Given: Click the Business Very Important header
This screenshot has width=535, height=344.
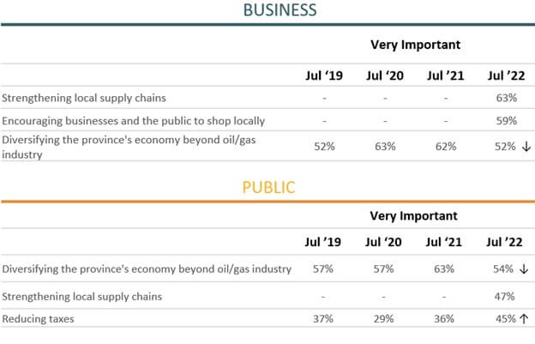Looking at the screenshot, I should pyautogui.click(x=415, y=45).
